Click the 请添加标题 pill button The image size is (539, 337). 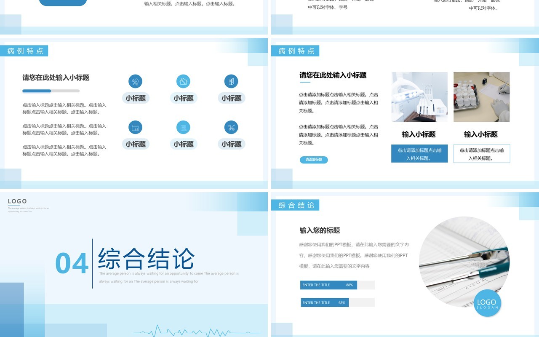pyautogui.click(x=314, y=160)
